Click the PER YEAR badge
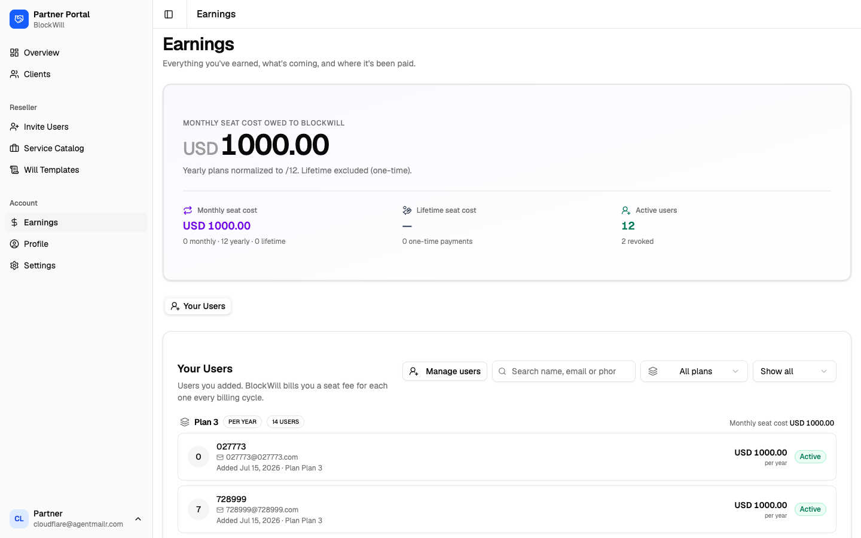The width and height of the screenshot is (861, 538). [242, 422]
